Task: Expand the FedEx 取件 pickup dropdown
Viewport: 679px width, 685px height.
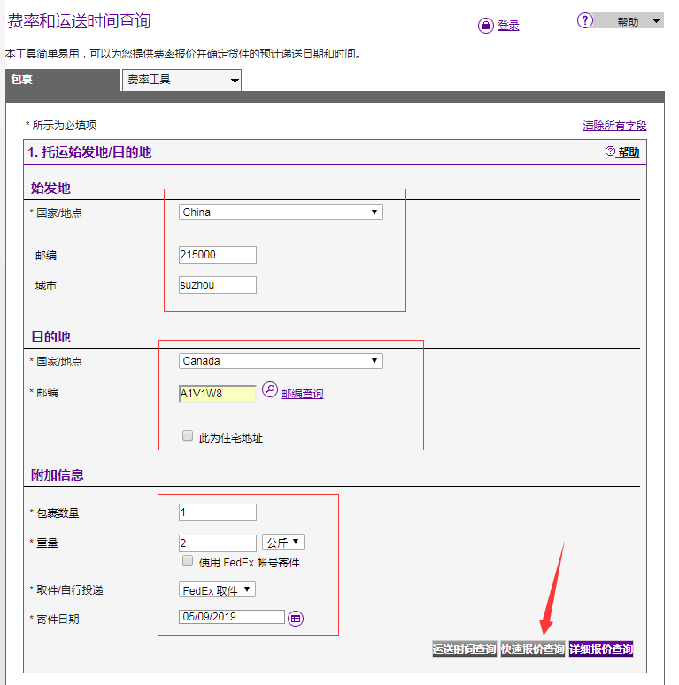Action: pyautogui.click(x=217, y=589)
